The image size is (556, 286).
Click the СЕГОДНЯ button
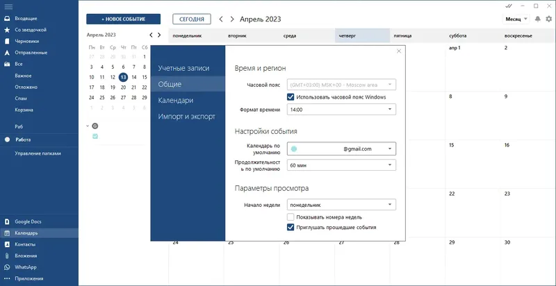[x=192, y=19]
